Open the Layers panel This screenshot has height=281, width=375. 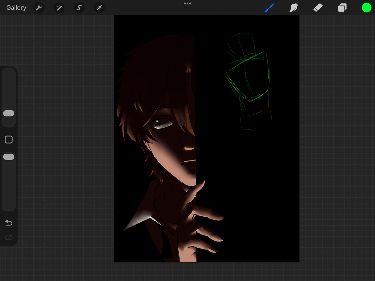[x=342, y=7]
